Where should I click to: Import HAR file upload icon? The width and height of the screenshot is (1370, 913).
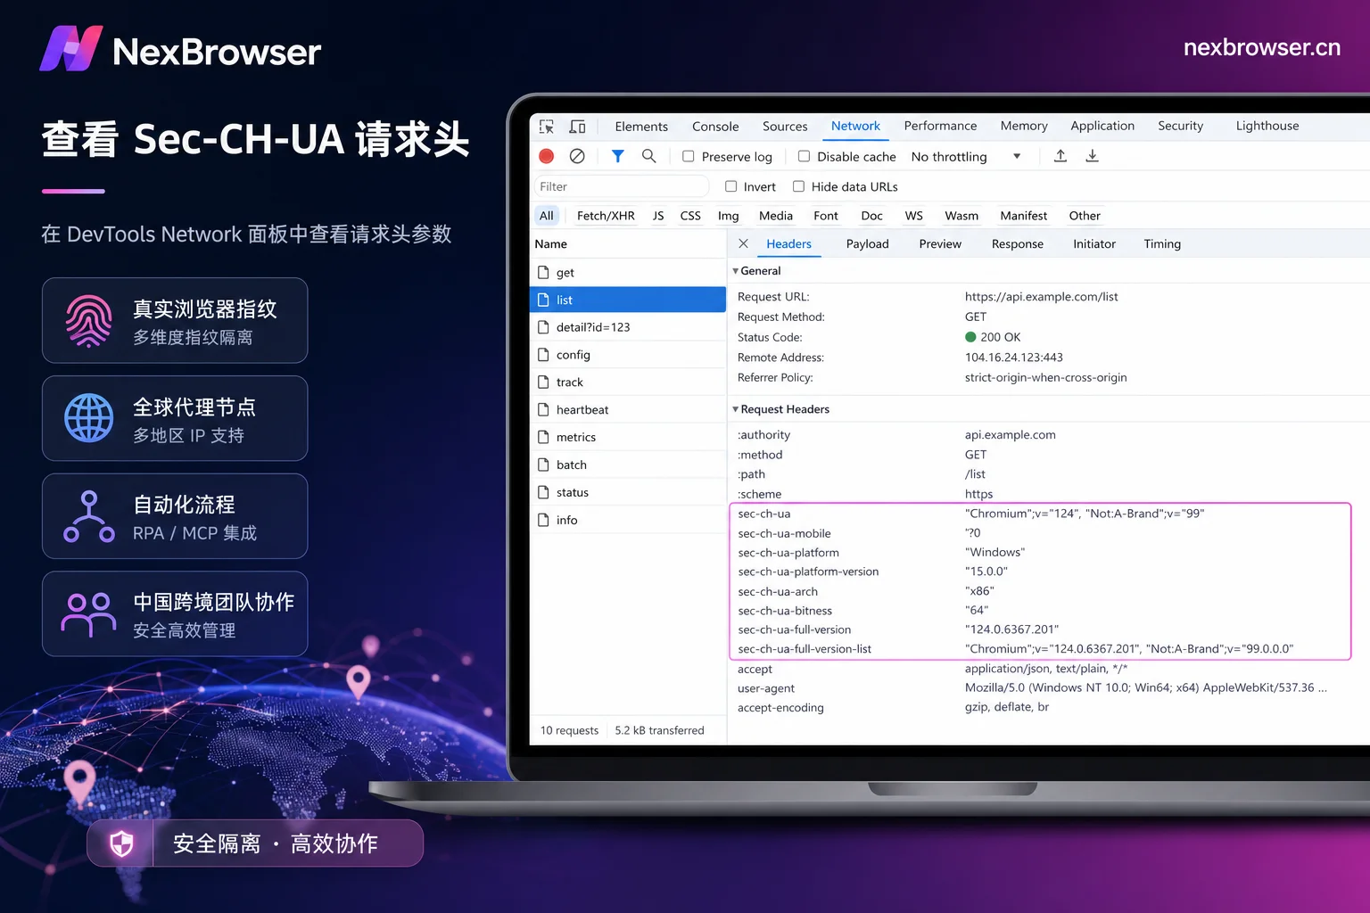click(1061, 156)
